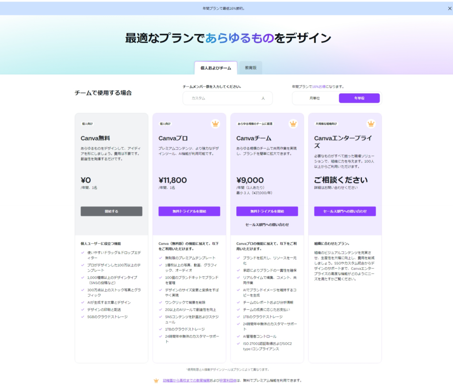This screenshot has width=453, height=386.
Task: Click the crown icon beside the education link
Action: click(x=156, y=380)
